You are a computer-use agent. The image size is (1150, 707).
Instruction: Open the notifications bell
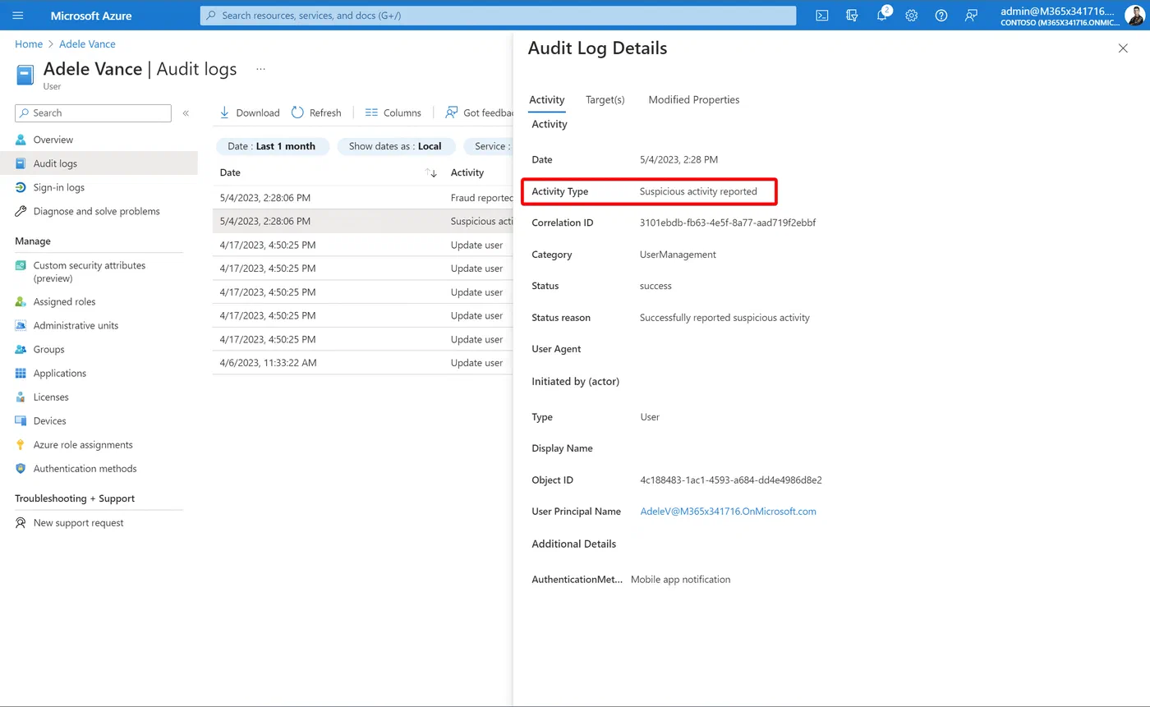point(882,16)
